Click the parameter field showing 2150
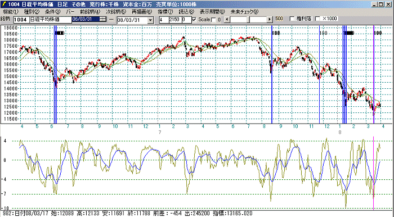 175,20
